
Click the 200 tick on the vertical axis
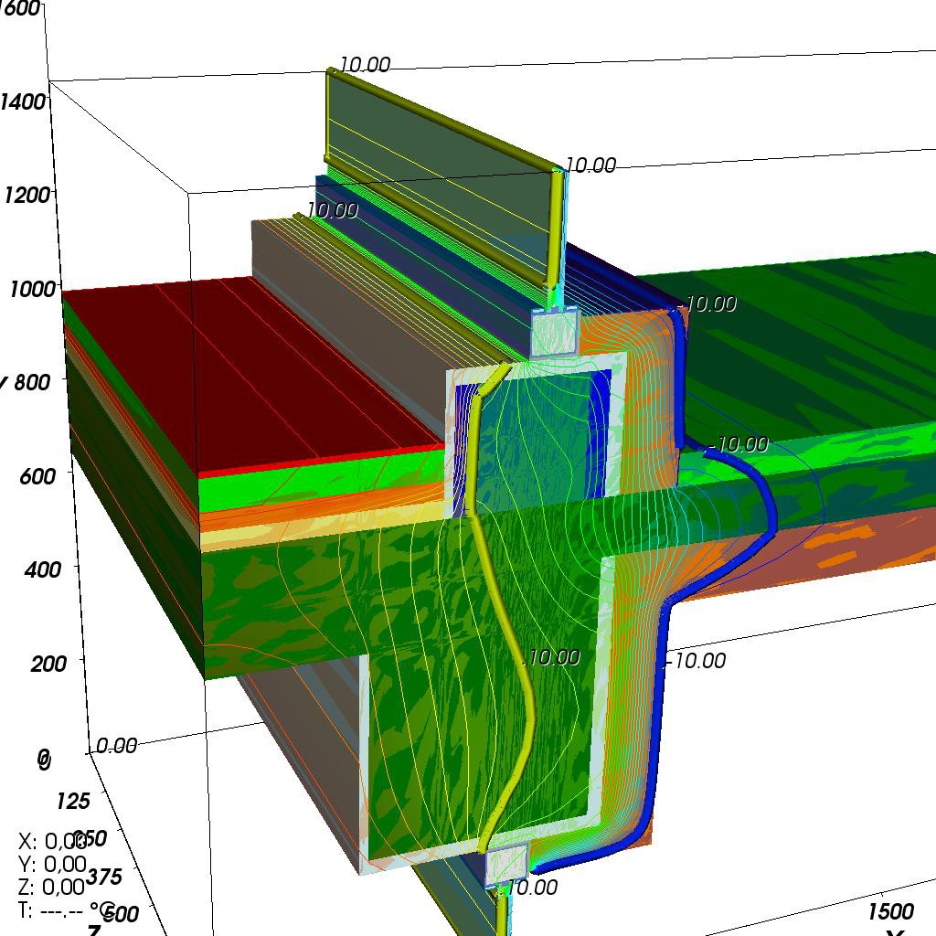coord(48,662)
